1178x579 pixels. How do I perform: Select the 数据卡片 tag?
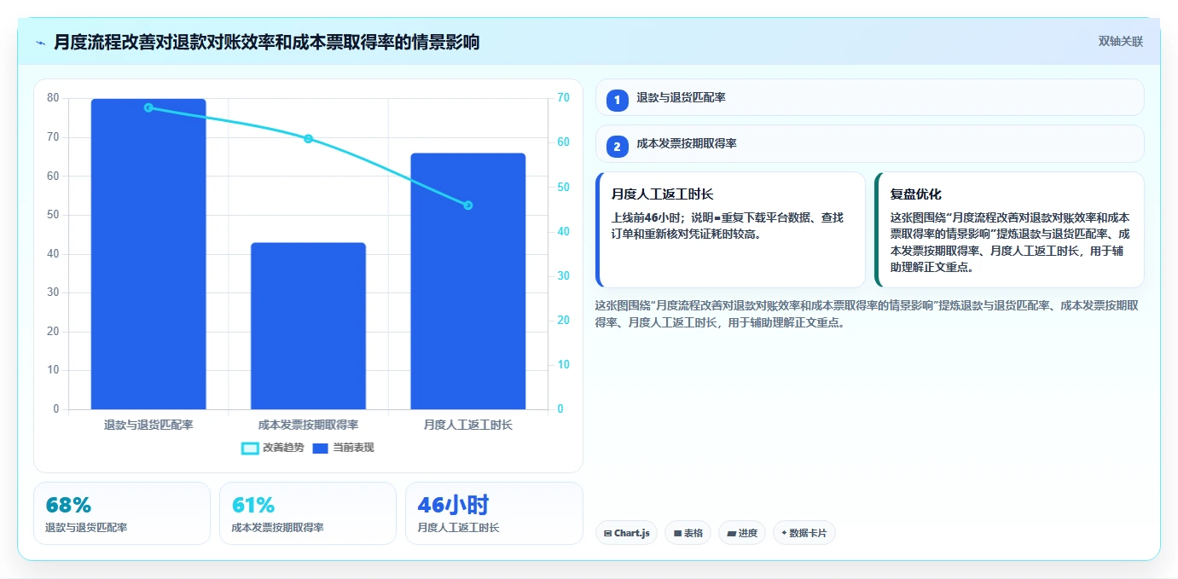tap(804, 533)
